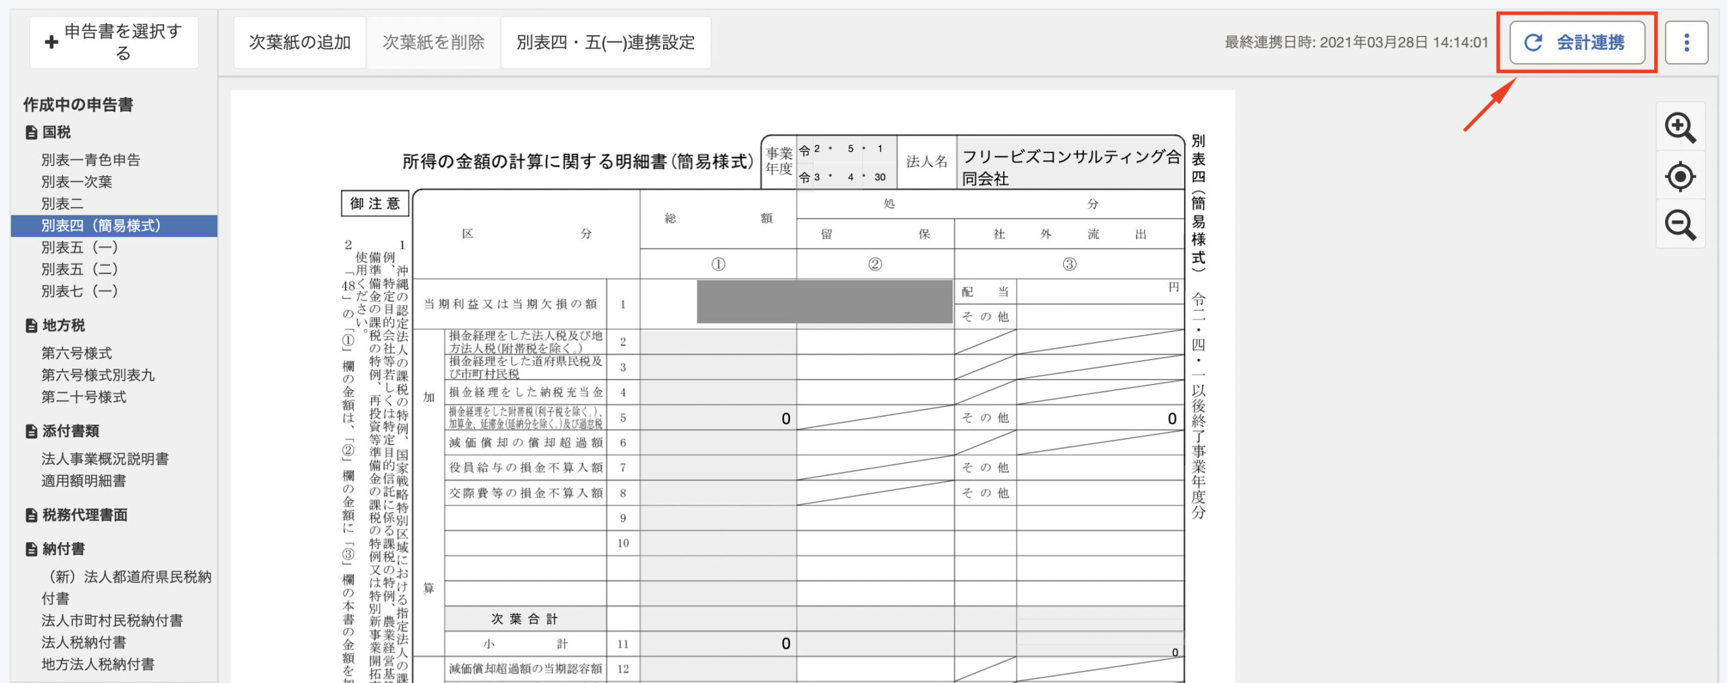Screen dimensions: 1727x683
Task: Select 別表五（二）in sidebar
Action: click(80, 269)
